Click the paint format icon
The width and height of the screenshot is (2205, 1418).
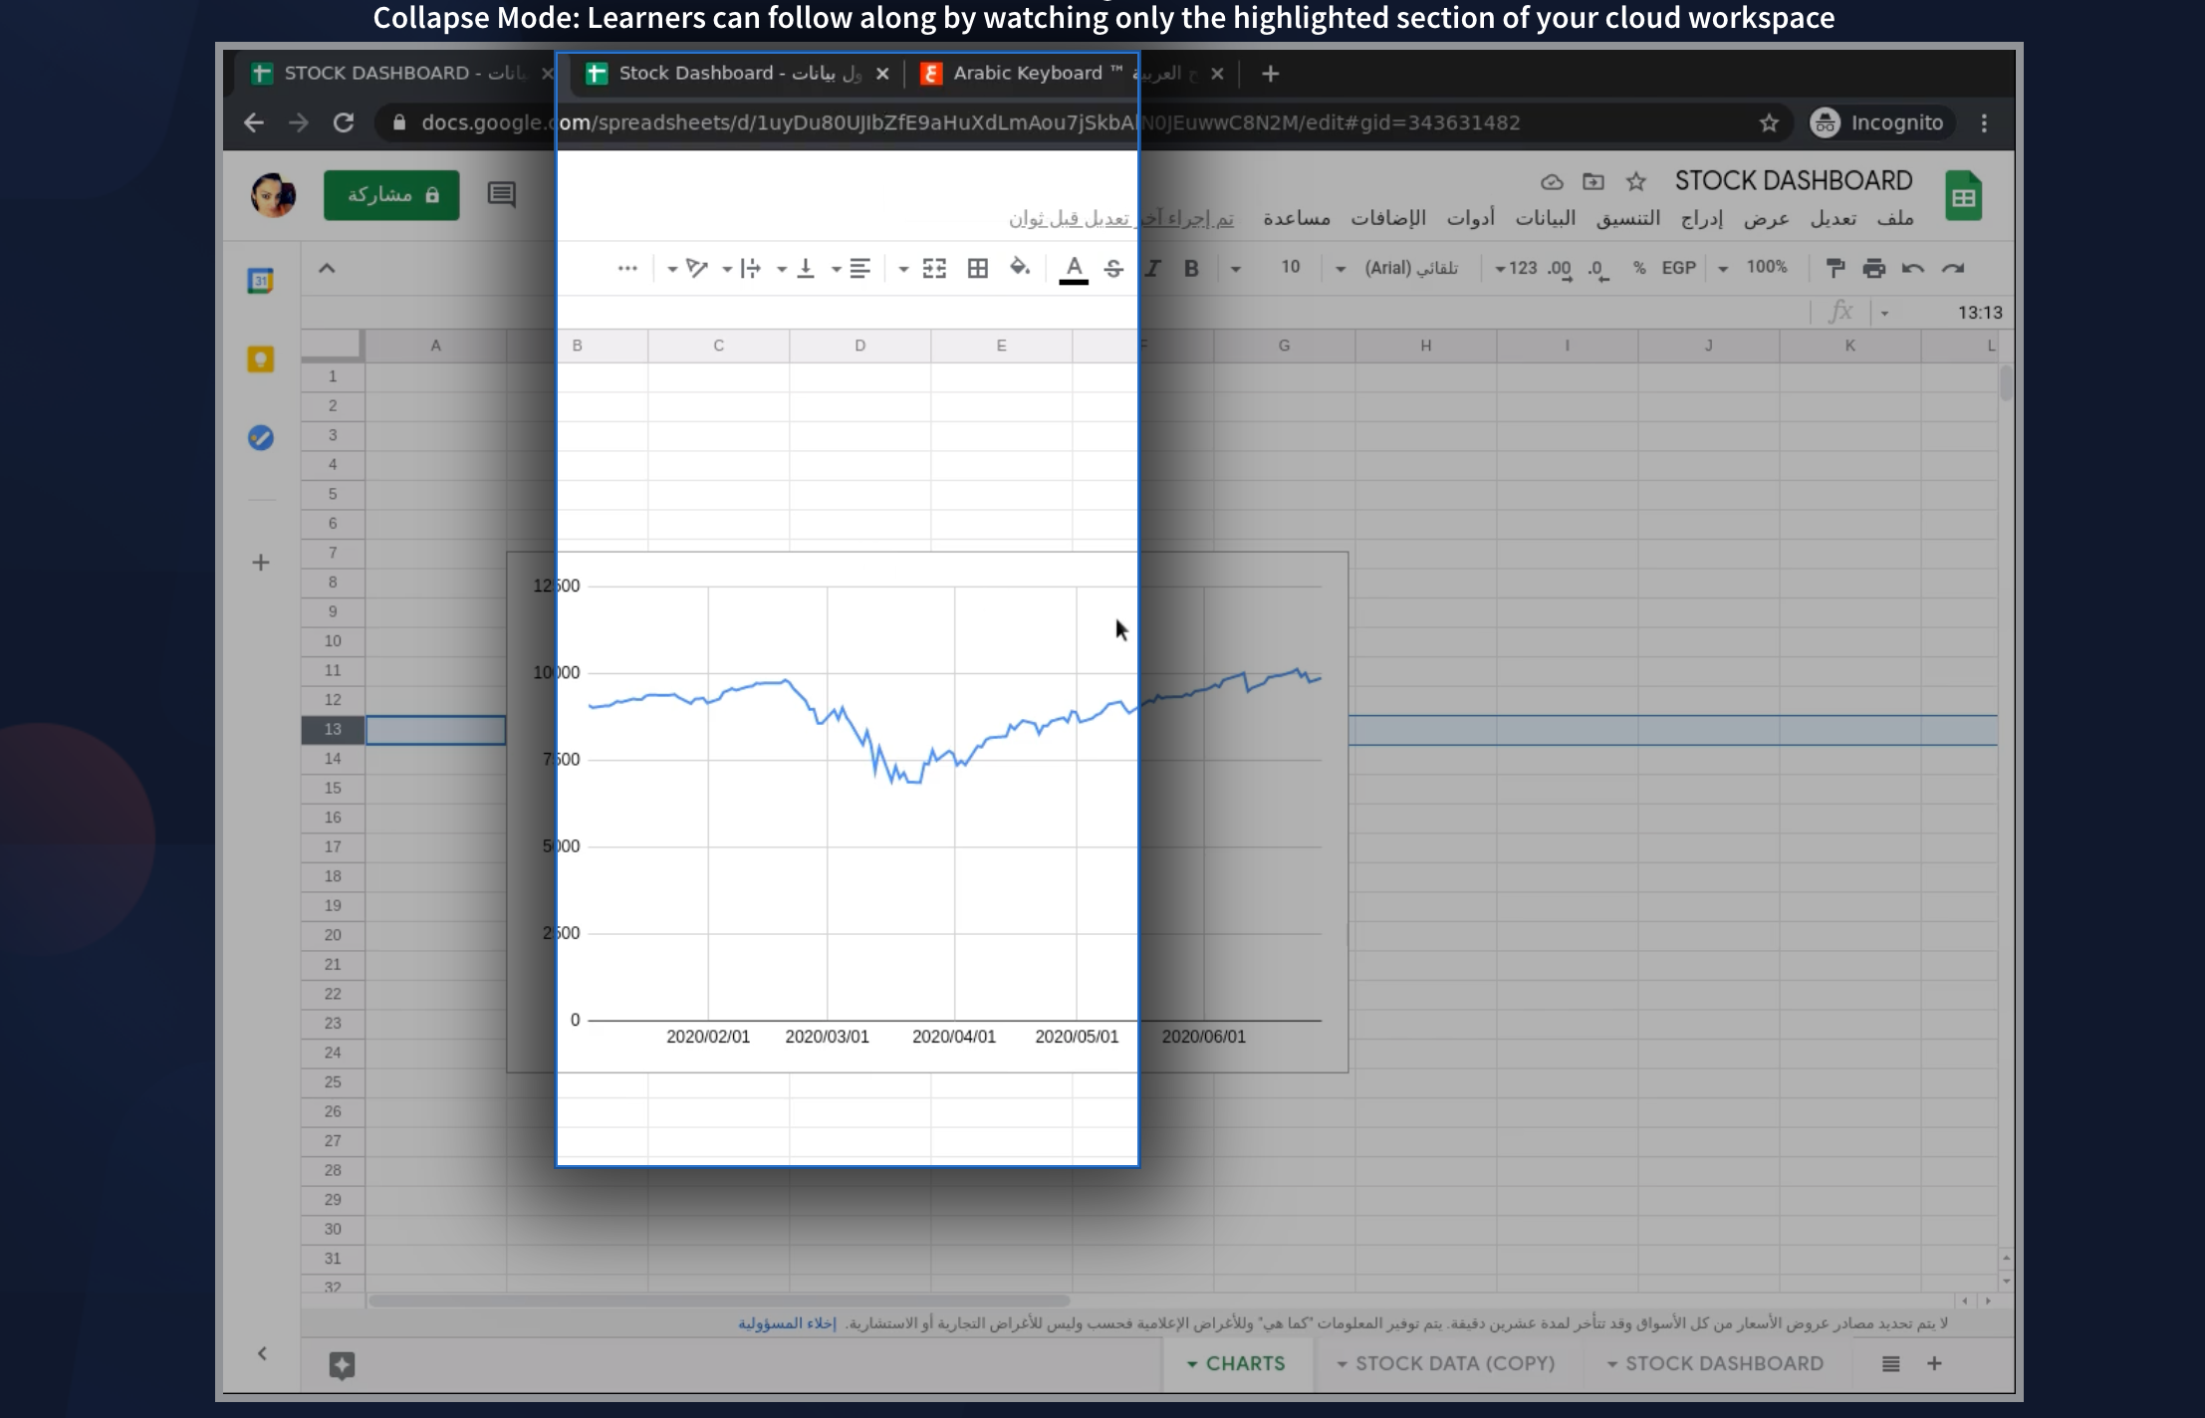1835,268
